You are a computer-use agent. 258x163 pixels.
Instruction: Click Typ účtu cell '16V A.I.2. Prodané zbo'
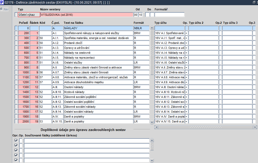point(169,43)
